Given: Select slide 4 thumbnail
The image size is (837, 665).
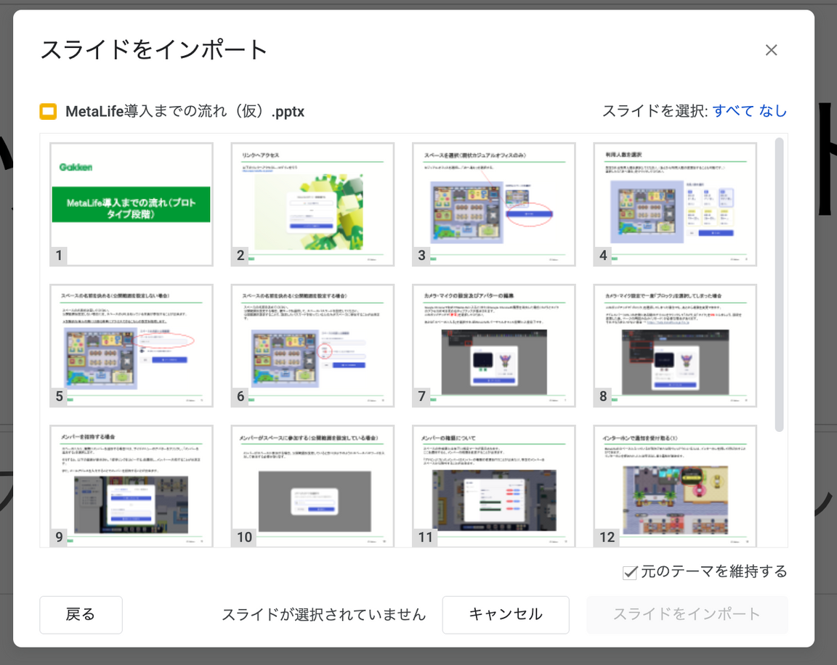Looking at the screenshot, I should pyautogui.click(x=675, y=204).
